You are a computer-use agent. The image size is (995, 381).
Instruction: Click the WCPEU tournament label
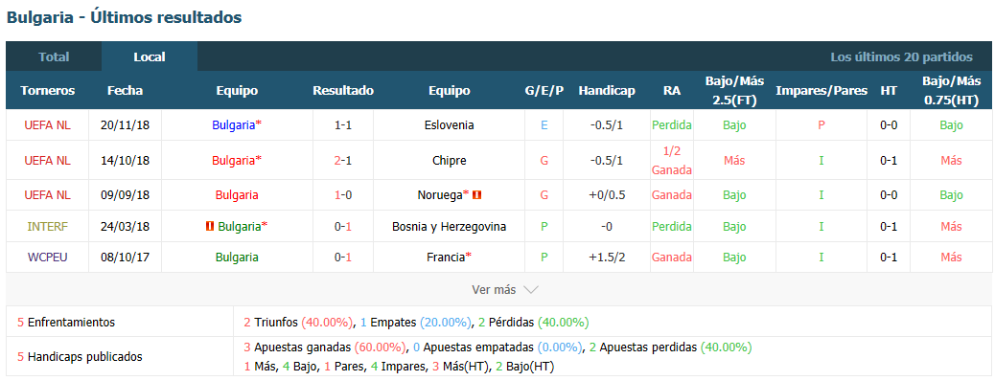click(48, 258)
